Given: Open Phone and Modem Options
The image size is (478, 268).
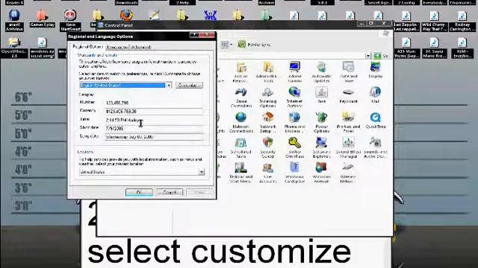Looking at the screenshot, I should tap(294, 122).
